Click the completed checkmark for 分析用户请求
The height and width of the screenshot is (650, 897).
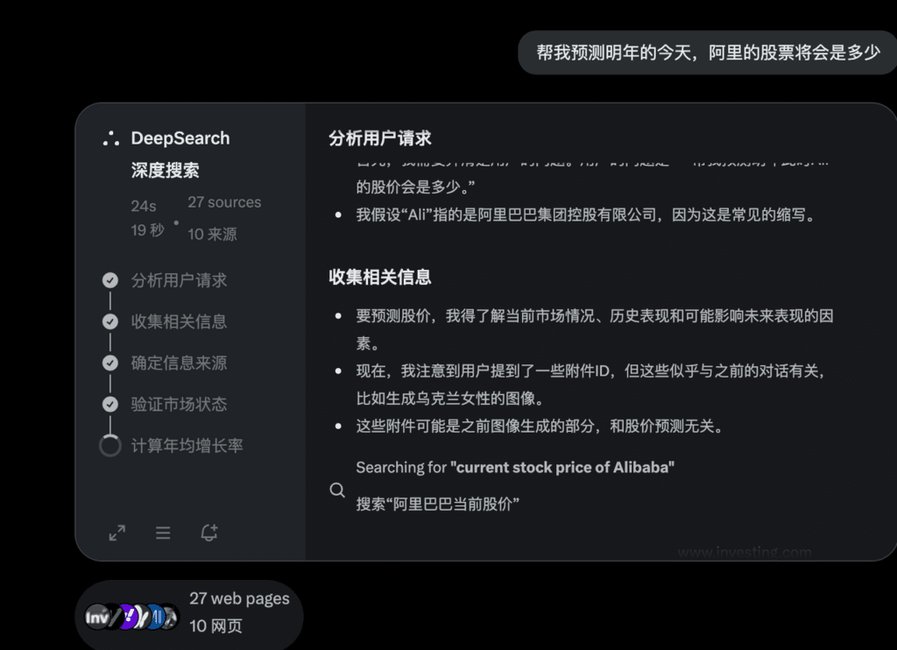(x=110, y=279)
